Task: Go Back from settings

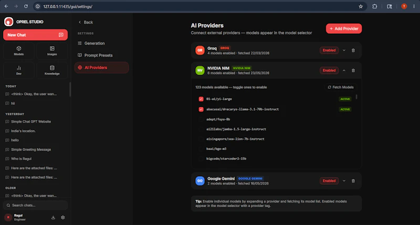Action: 86,22
